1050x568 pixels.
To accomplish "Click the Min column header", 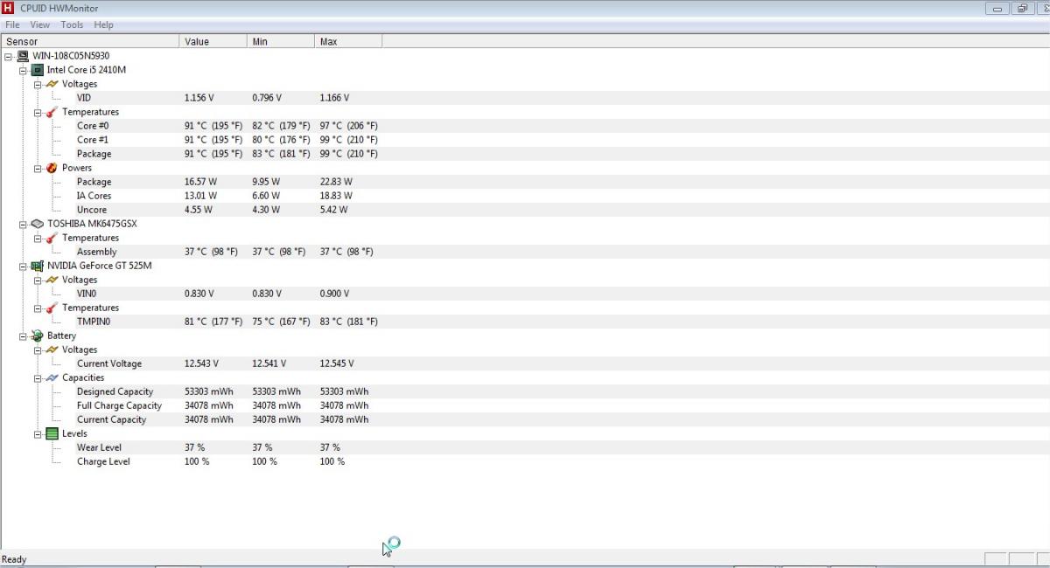I will [x=281, y=41].
